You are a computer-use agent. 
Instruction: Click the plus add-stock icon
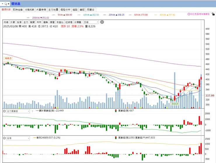[x=8, y=4]
